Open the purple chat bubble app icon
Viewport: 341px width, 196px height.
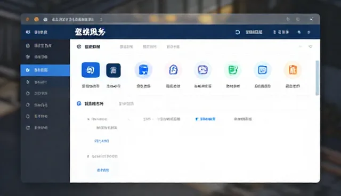pos(203,70)
